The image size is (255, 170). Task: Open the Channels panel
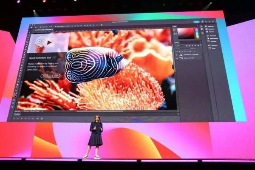[213, 45]
